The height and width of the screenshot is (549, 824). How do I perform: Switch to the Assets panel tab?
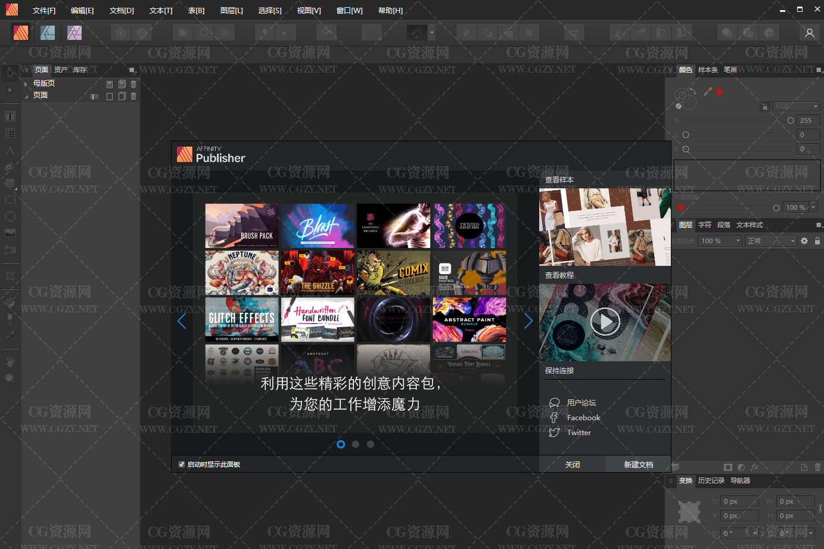(x=61, y=70)
